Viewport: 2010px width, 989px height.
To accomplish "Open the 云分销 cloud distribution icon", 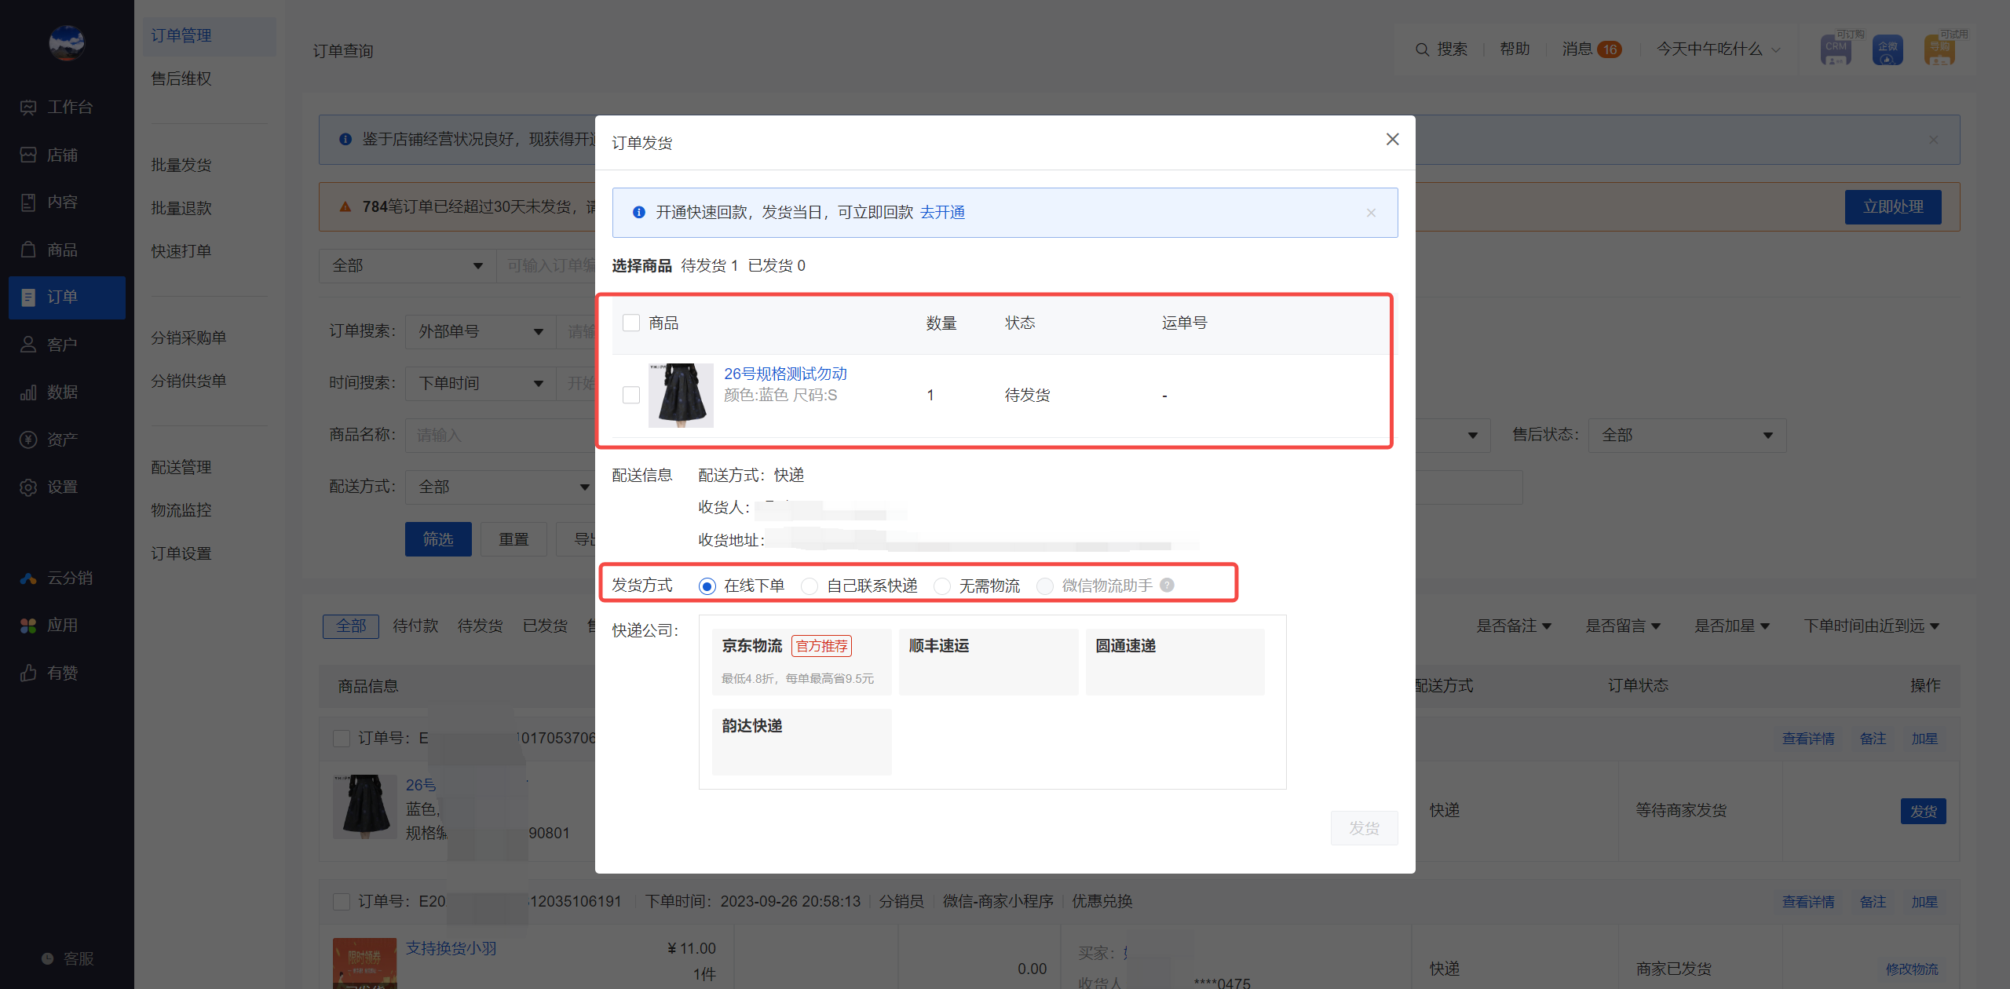I will click(x=28, y=578).
